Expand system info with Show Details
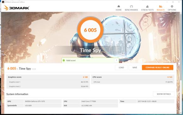Image resolution: width=183 pixels, height=115 pixels. click(x=164, y=94)
